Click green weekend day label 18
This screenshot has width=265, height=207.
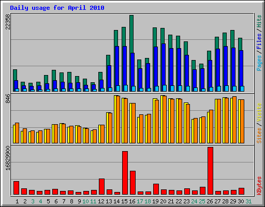148,201
